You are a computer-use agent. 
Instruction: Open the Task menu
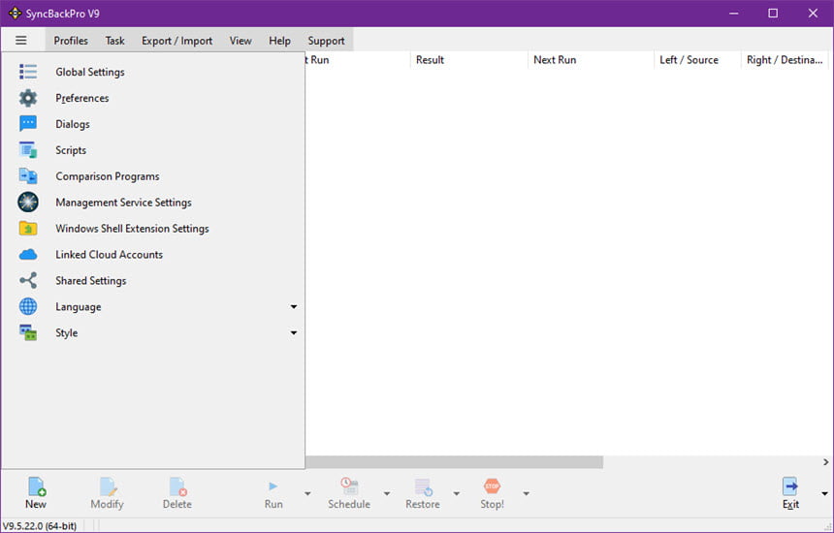114,41
